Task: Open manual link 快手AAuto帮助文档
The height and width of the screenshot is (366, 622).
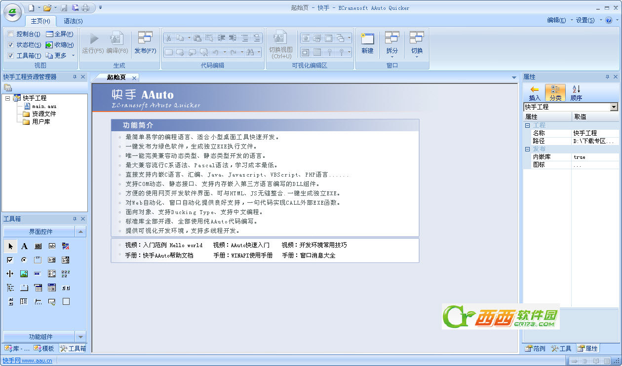Action: tap(159, 256)
